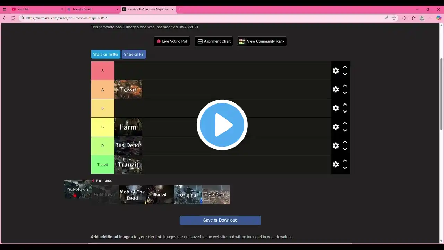Move the S tier row down
Image resolution: width=444 pixels, height=250 pixels.
345,74
